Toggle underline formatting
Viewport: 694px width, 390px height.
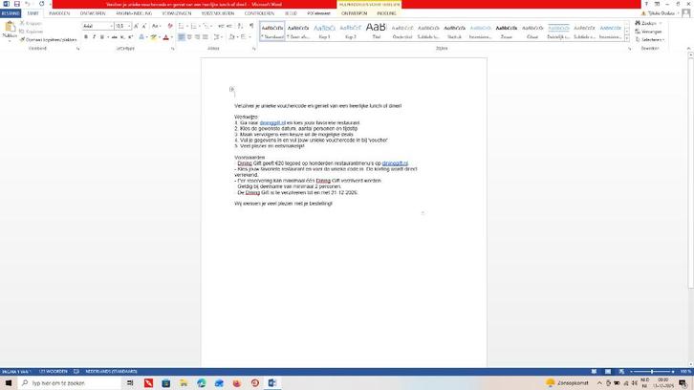click(102, 37)
